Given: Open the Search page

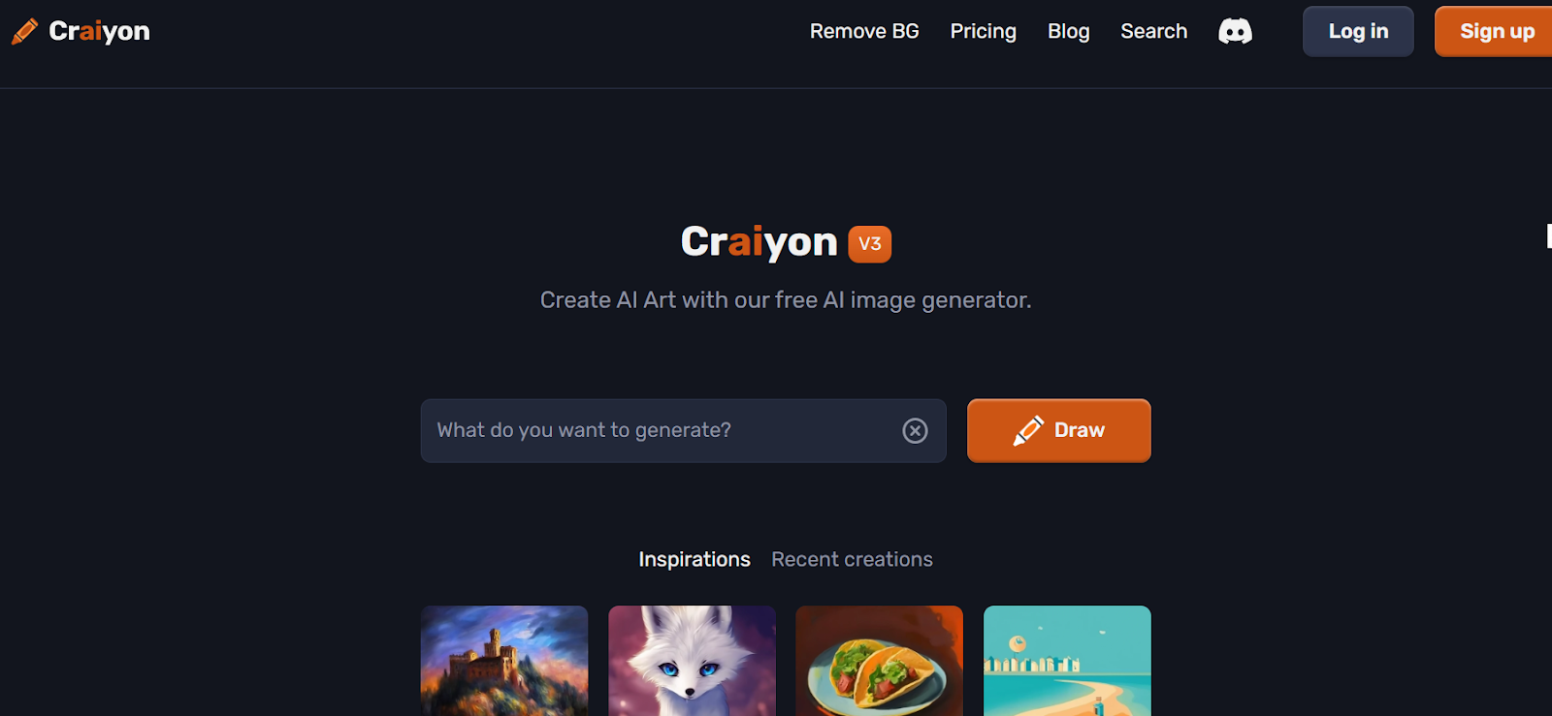Looking at the screenshot, I should (1154, 31).
